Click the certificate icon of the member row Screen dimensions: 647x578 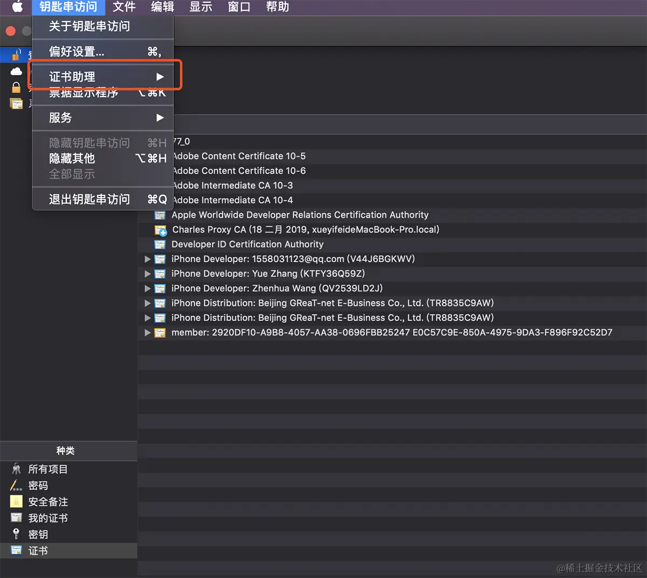[160, 332]
